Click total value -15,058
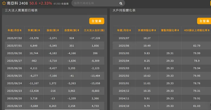211x110 pixels. point(95,83)
